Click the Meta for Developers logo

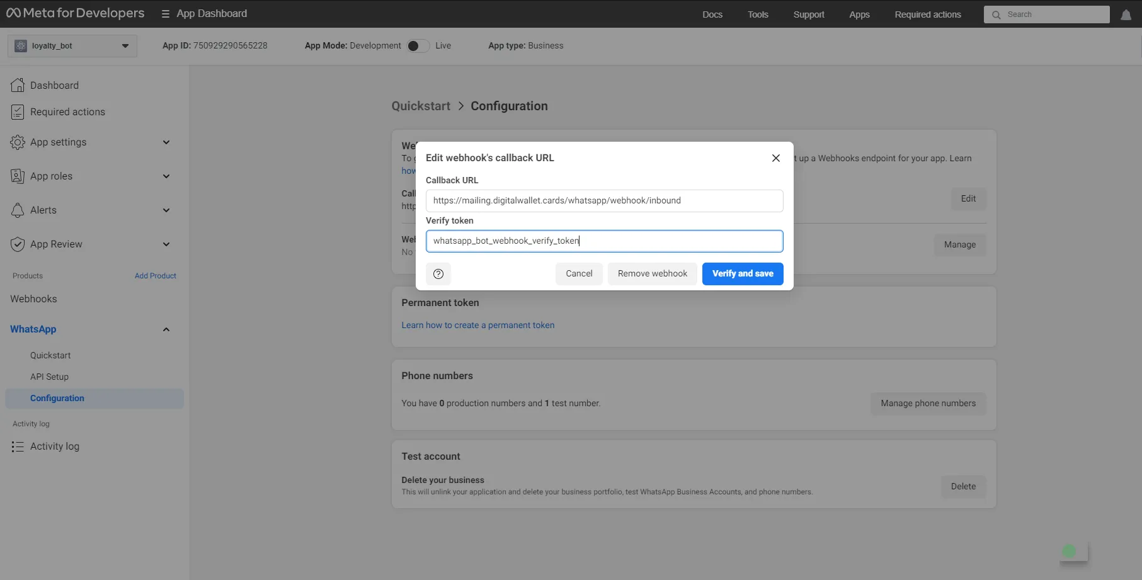click(75, 13)
